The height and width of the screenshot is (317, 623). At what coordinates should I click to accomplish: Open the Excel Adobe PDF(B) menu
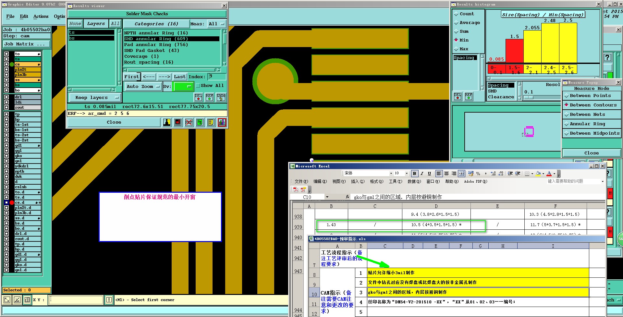pos(476,182)
